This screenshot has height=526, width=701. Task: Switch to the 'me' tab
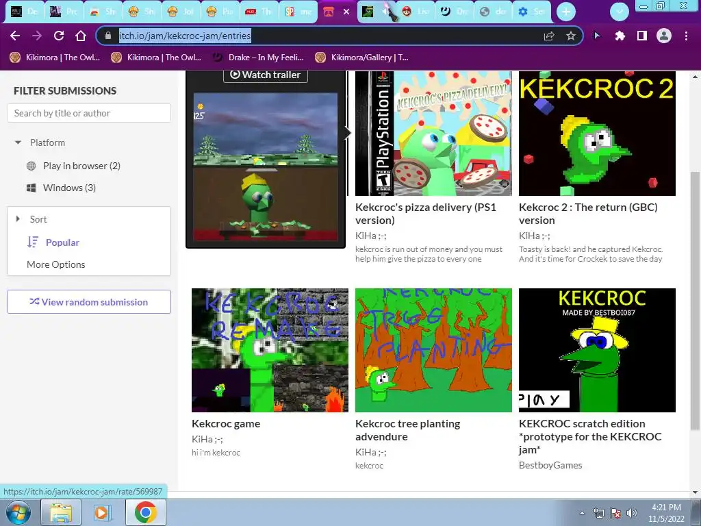298,12
